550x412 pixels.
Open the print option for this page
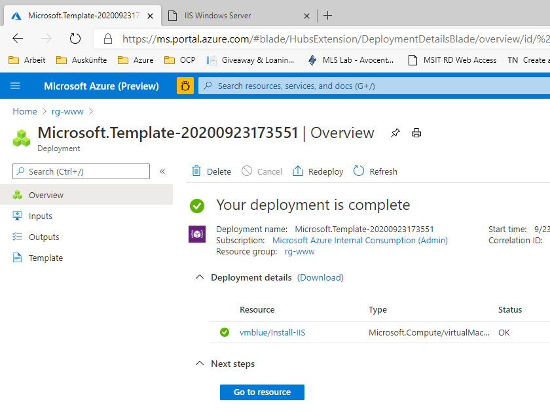(x=416, y=132)
